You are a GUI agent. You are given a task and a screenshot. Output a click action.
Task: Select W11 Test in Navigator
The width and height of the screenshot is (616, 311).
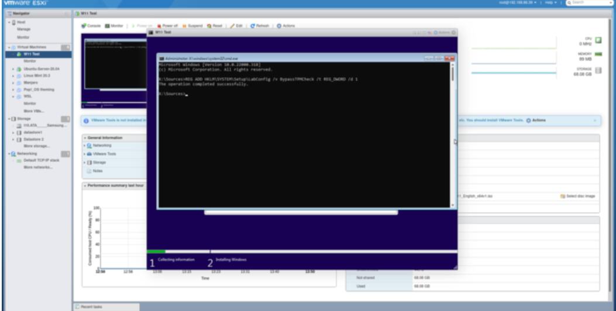tap(38, 54)
